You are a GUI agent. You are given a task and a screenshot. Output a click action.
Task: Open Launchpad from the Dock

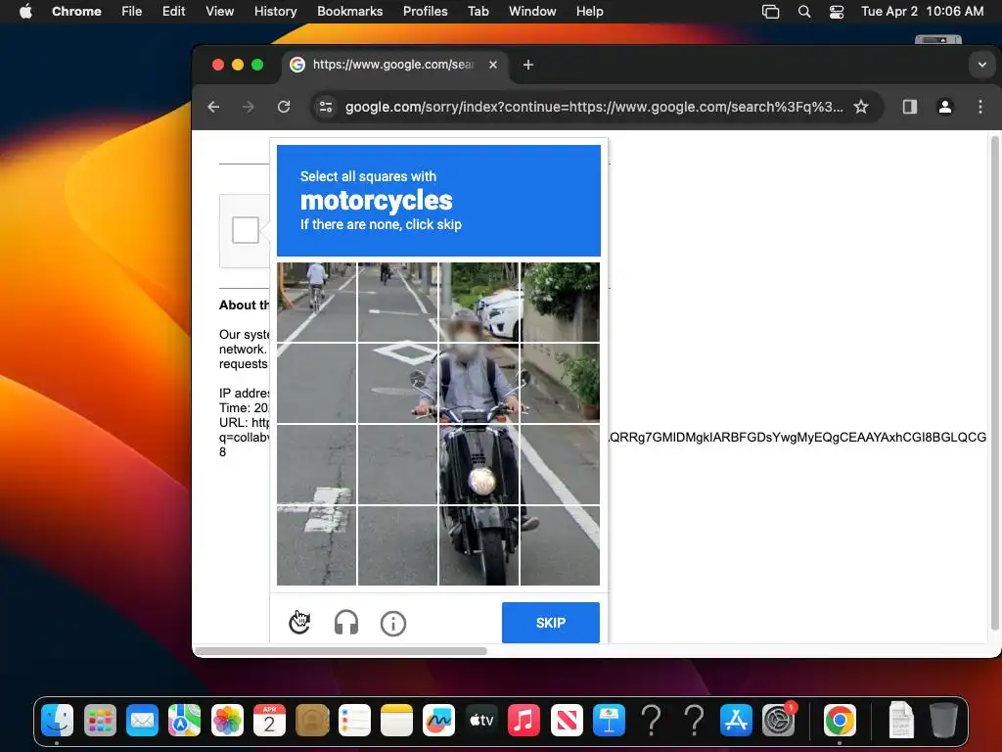click(x=100, y=721)
